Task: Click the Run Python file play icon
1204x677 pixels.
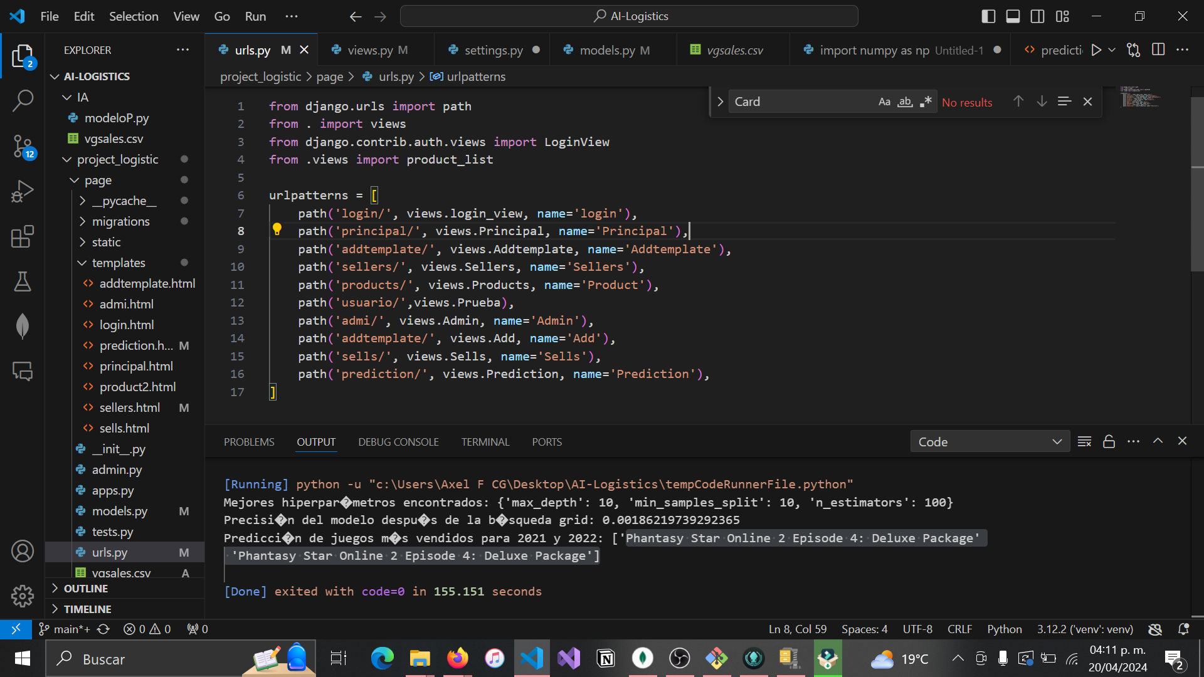Action: tap(1096, 50)
